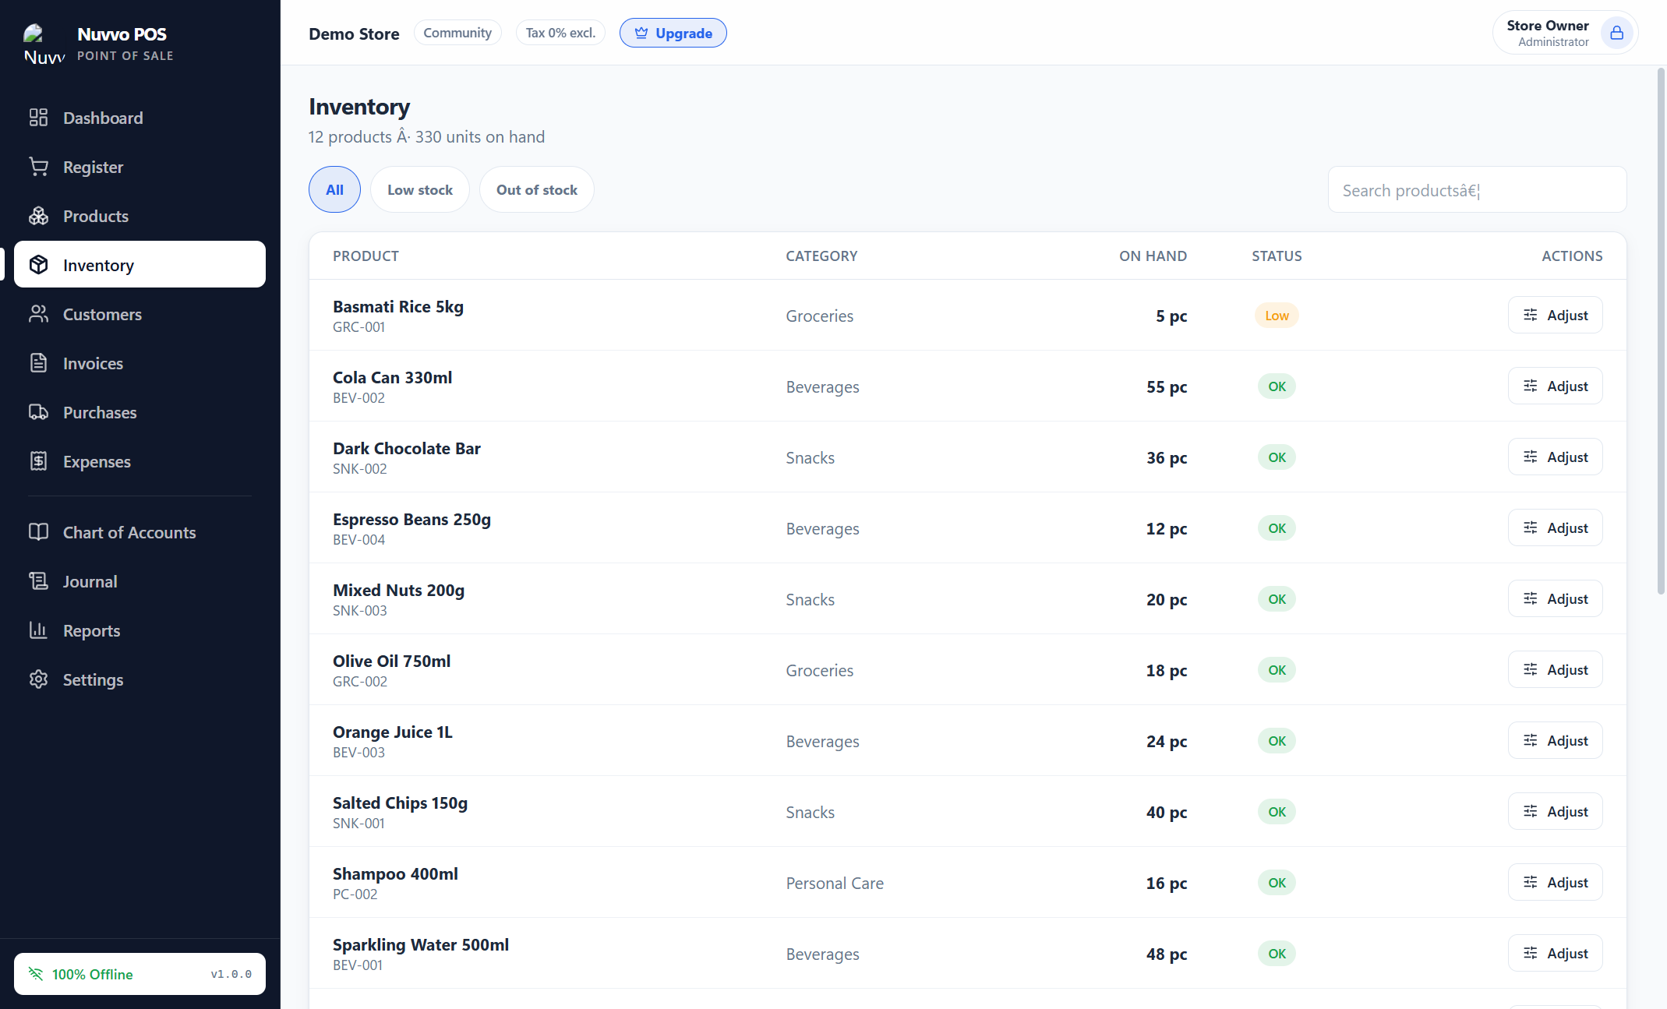Show all inventory with the All filter

click(334, 189)
